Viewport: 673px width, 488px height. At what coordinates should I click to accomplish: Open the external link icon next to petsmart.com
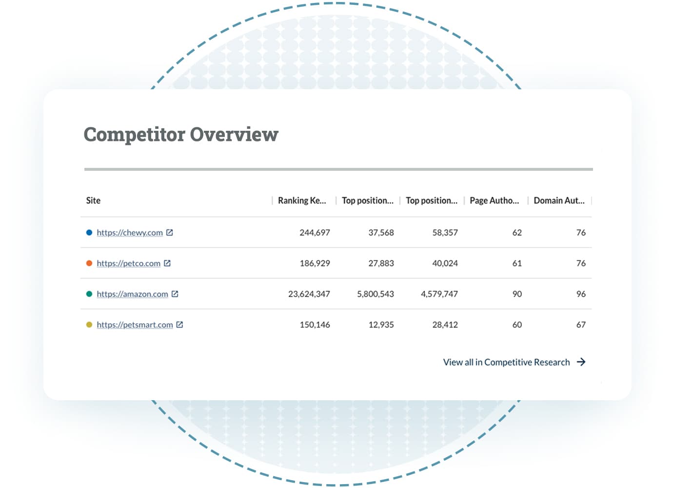coord(179,325)
